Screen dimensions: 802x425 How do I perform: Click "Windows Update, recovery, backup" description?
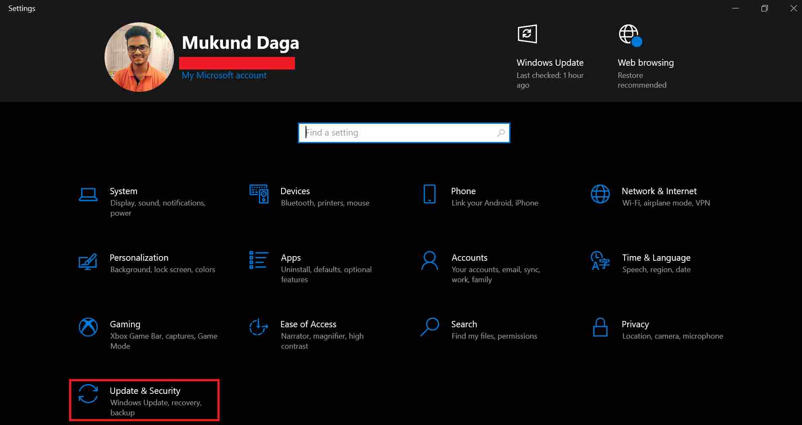156,408
